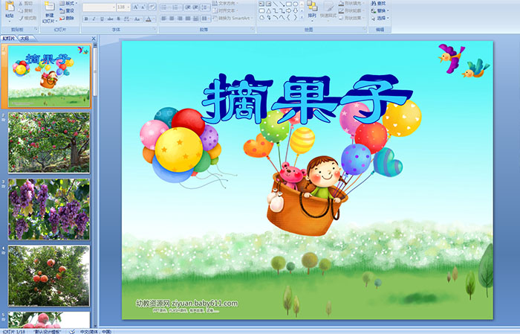The width and height of the screenshot is (520, 334).
Task: Open the Change Case (Aa) dropdown
Action: pos(137,19)
